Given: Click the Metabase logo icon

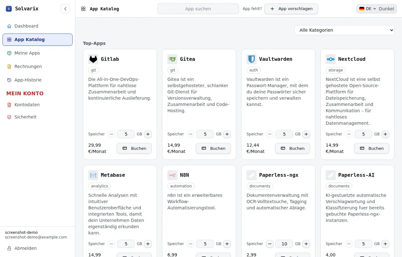Looking at the screenshot, I should (x=93, y=175).
